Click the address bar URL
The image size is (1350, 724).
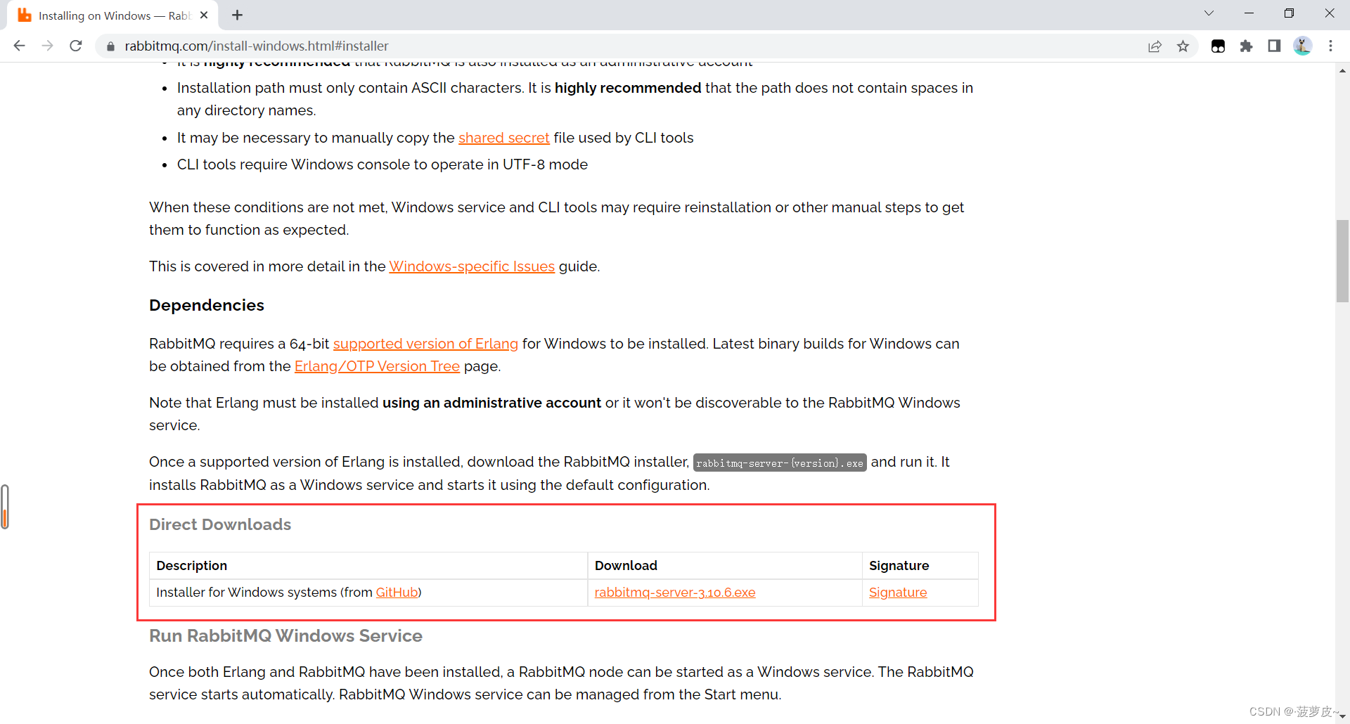pyautogui.click(x=256, y=46)
